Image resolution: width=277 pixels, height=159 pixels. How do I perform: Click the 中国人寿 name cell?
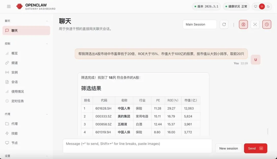(124, 108)
